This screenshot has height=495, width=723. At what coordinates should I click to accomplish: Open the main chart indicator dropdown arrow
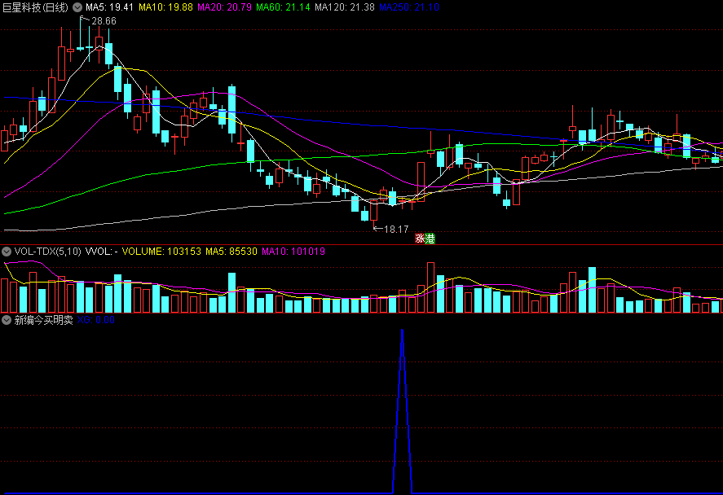77,7
